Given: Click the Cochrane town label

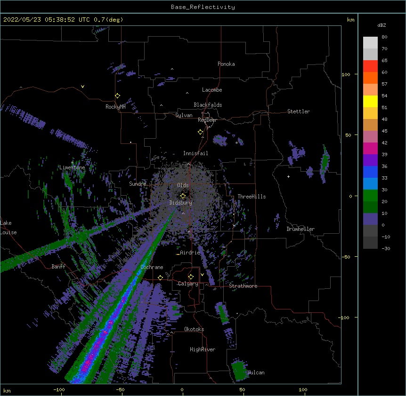Looking at the screenshot, I should coord(152,267).
